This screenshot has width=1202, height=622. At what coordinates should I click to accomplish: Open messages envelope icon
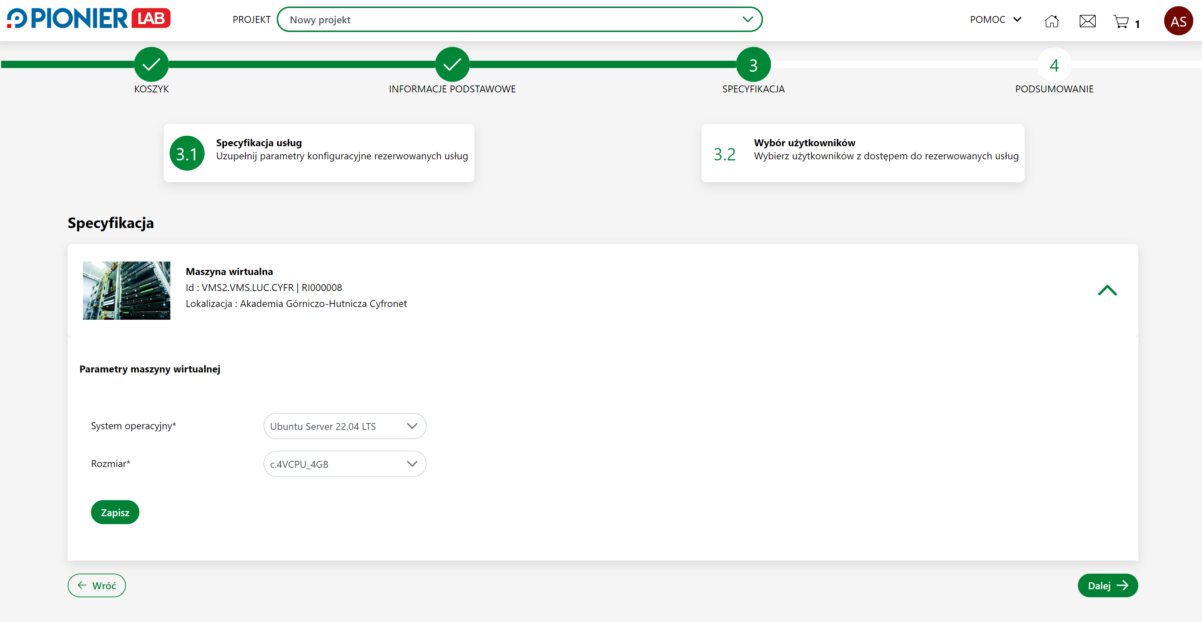click(x=1087, y=21)
